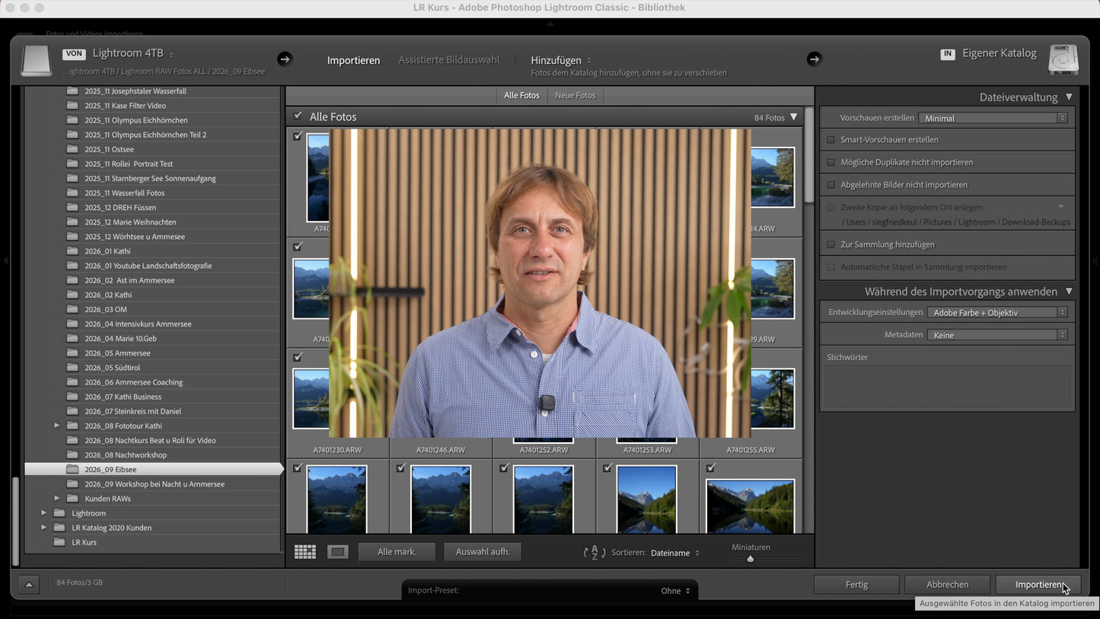This screenshot has height=619, width=1100.
Task: Click the Importieren heading at top
Action: [x=353, y=60]
